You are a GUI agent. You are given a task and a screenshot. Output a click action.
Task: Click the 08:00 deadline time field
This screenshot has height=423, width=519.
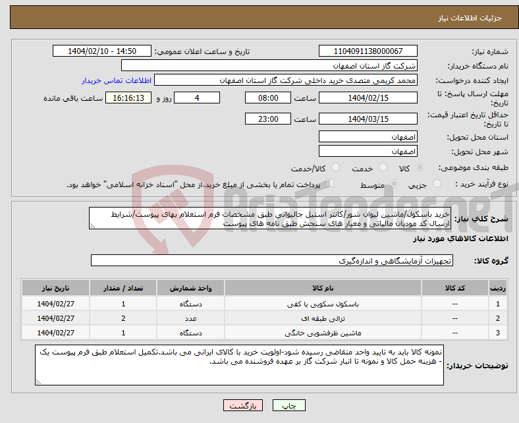[x=268, y=98]
